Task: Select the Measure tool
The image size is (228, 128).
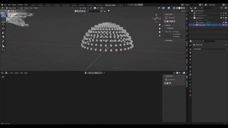Action: [3, 46]
